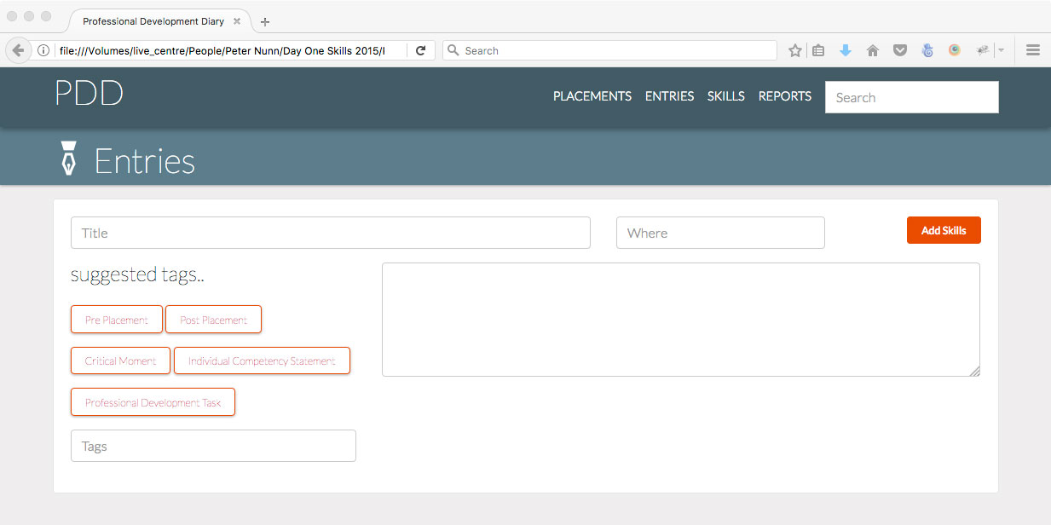The height and width of the screenshot is (525, 1051).
Task: Open a new browser tab with plus
Action: (265, 21)
